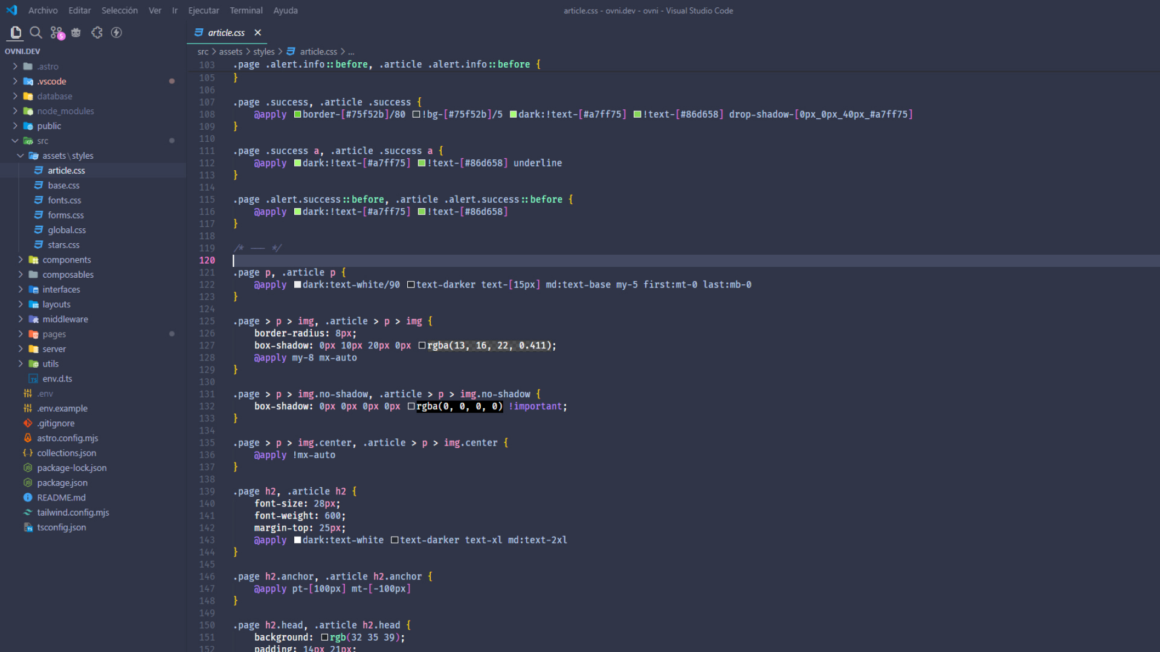Expand the middleware folder

tap(21, 319)
